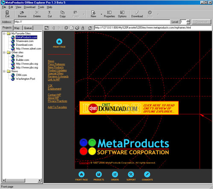
Task: Start Download using toolbar icon
Action: point(137,14)
